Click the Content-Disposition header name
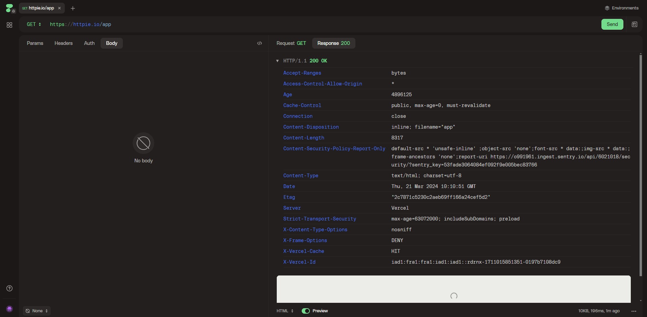 [x=311, y=127]
